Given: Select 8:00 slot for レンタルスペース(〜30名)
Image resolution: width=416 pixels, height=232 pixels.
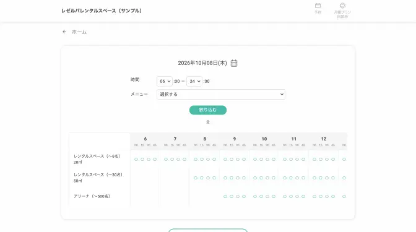Looking at the screenshot, I should (196, 178).
